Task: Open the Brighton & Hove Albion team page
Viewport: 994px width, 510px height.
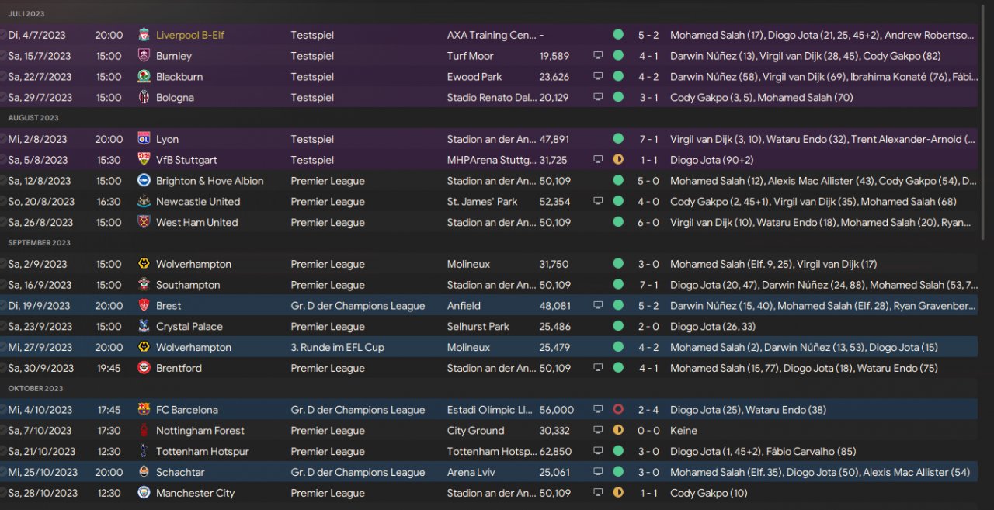Action: [x=210, y=181]
